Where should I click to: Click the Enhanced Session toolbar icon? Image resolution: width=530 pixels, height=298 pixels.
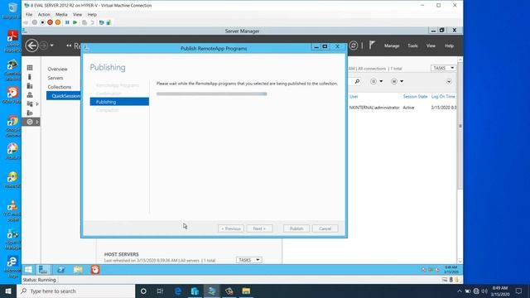[x=101, y=22]
